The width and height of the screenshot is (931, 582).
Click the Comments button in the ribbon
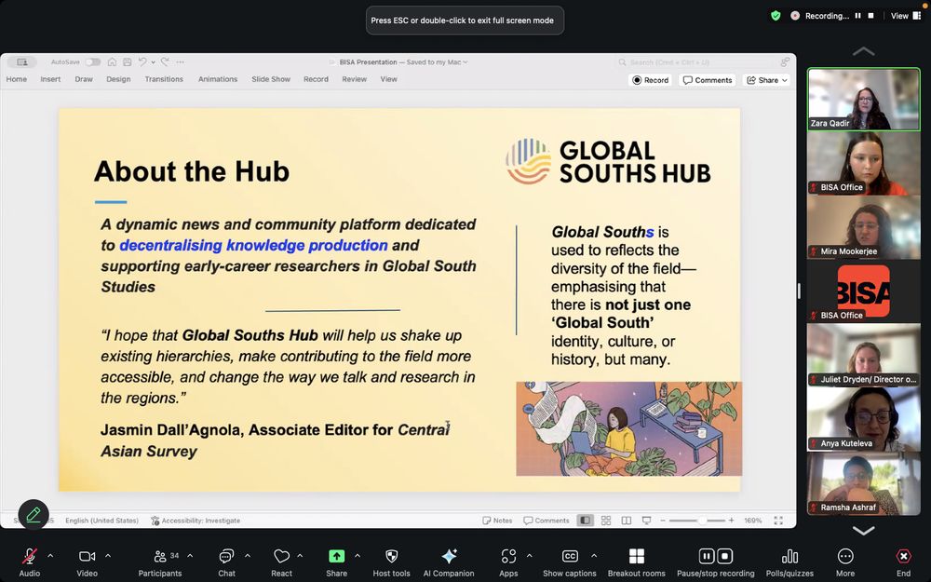point(708,80)
